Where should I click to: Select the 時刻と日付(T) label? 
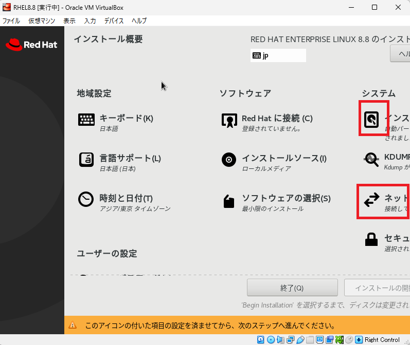[126, 198]
